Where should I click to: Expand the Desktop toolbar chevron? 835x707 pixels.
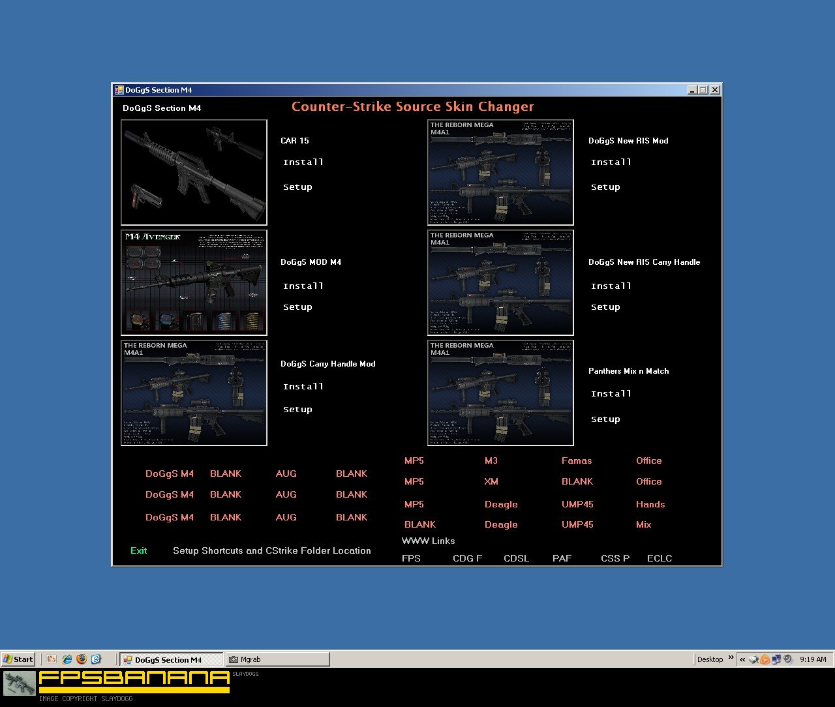pos(731,657)
